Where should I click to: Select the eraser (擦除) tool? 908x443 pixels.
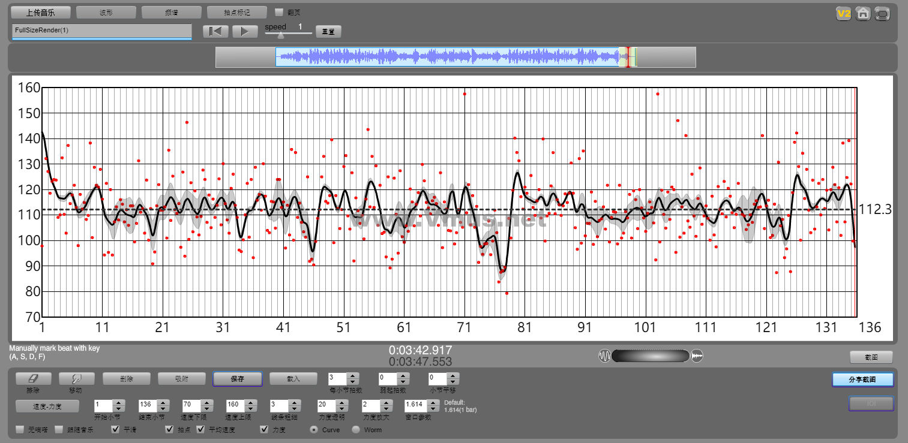33,379
